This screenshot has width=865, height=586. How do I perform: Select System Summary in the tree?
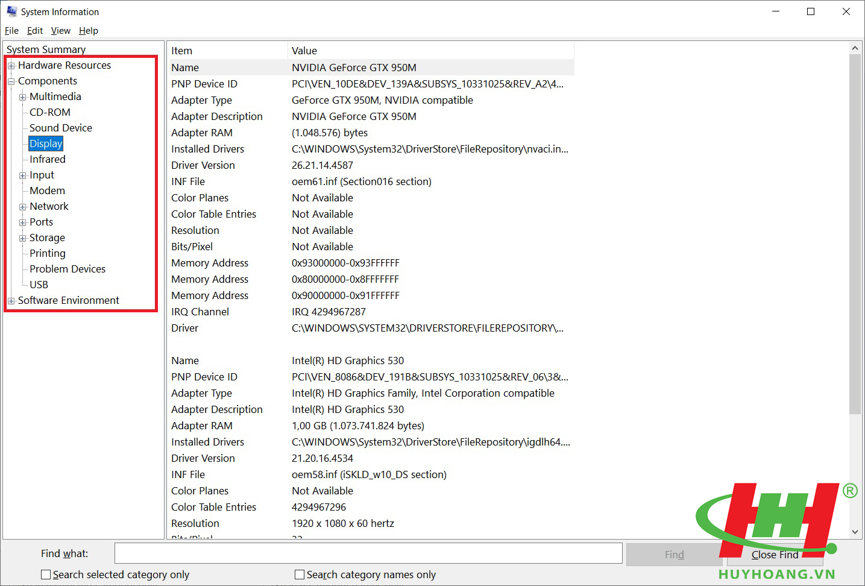[x=46, y=49]
